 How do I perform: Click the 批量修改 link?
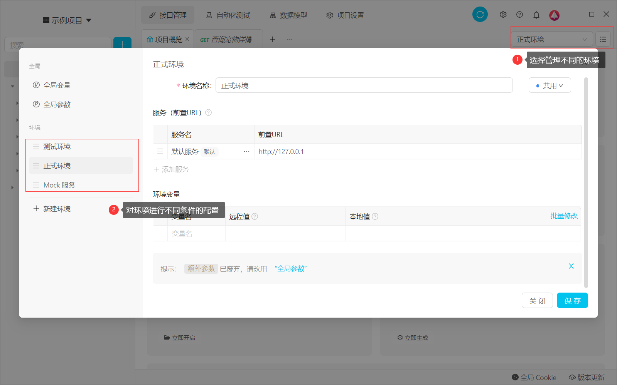pyautogui.click(x=564, y=216)
